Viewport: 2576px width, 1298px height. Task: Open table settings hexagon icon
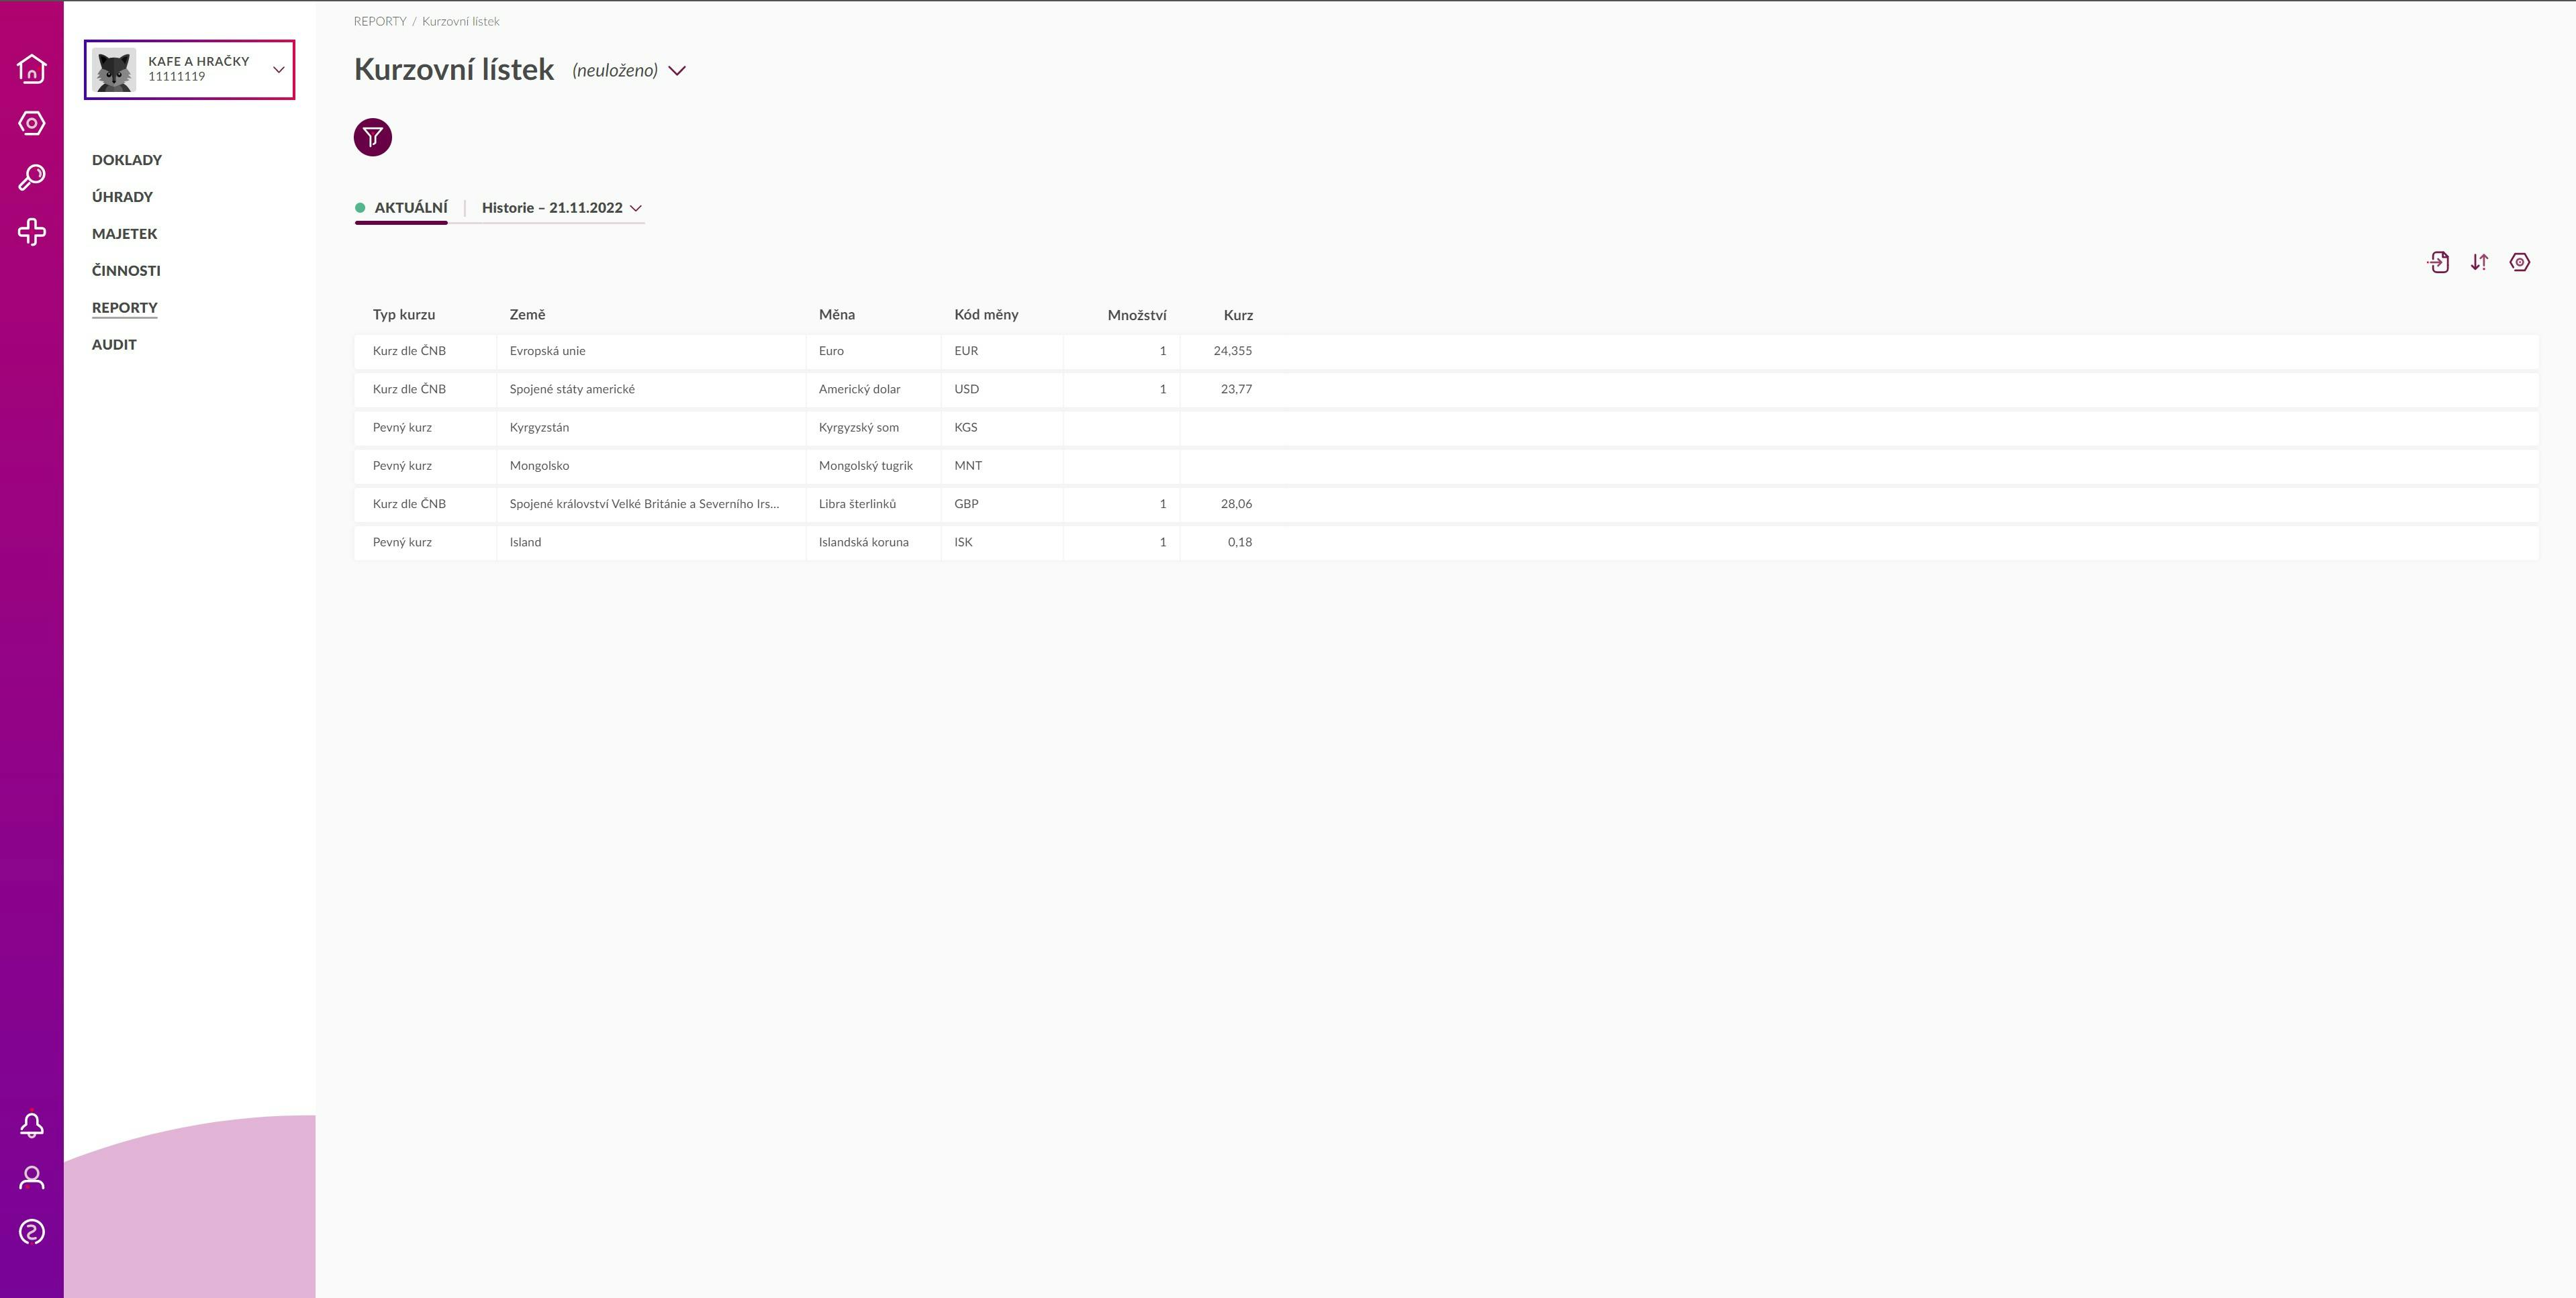pyautogui.click(x=2520, y=262)
